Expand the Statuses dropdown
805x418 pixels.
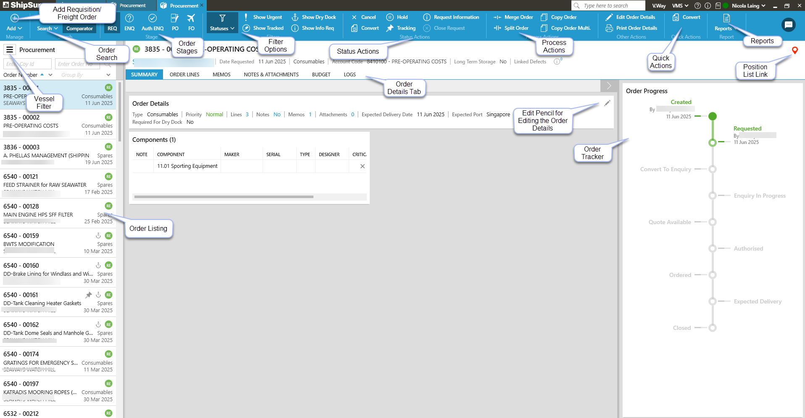pos(222,28)
